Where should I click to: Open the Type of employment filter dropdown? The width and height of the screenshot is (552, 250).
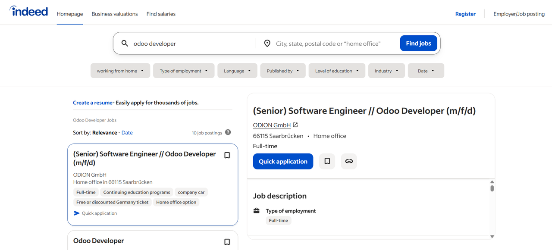click(184, 71)
